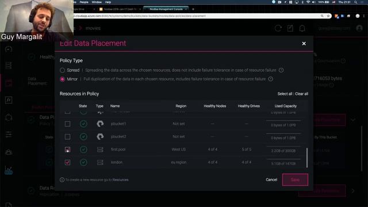The width and height of the screenshot is (368, 207).
Task: Collapse the Data Placement section chevron
Action: (x=352, y=120)
